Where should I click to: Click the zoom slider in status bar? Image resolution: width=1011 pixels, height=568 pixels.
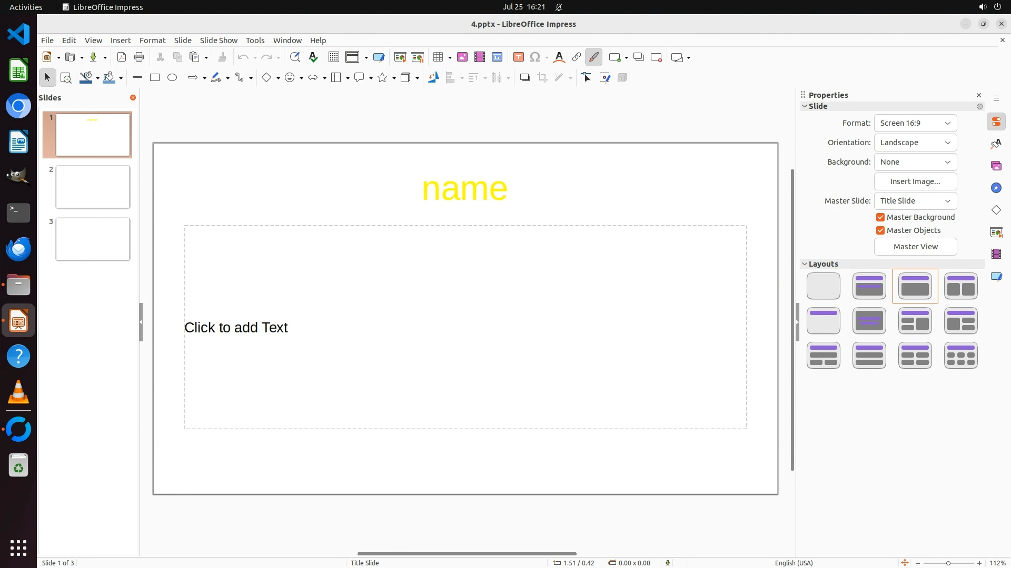[948, 563]
